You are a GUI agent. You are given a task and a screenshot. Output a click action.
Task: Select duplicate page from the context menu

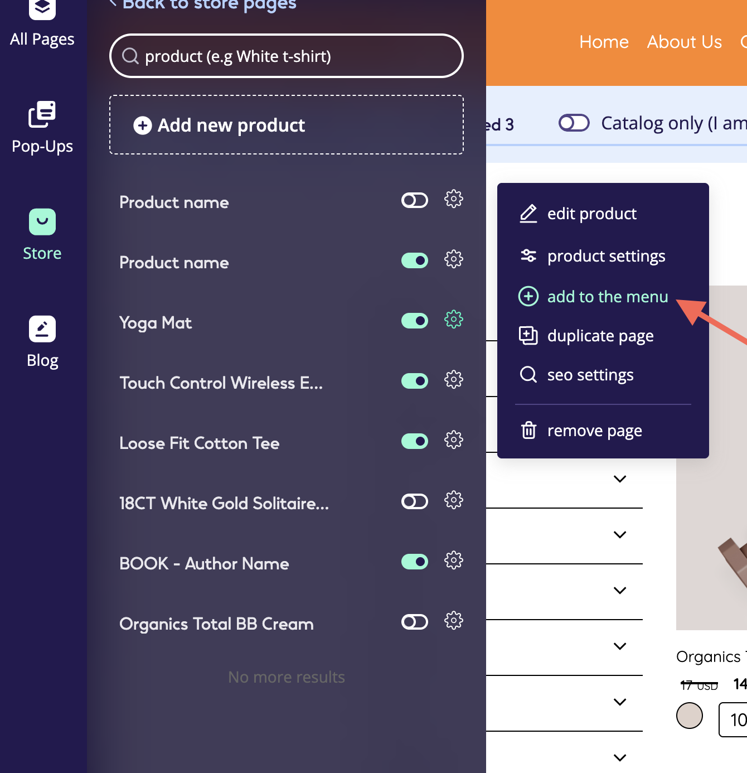(x=600, y=336)
